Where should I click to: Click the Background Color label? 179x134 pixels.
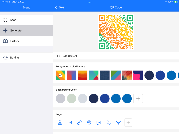[66, 90]
